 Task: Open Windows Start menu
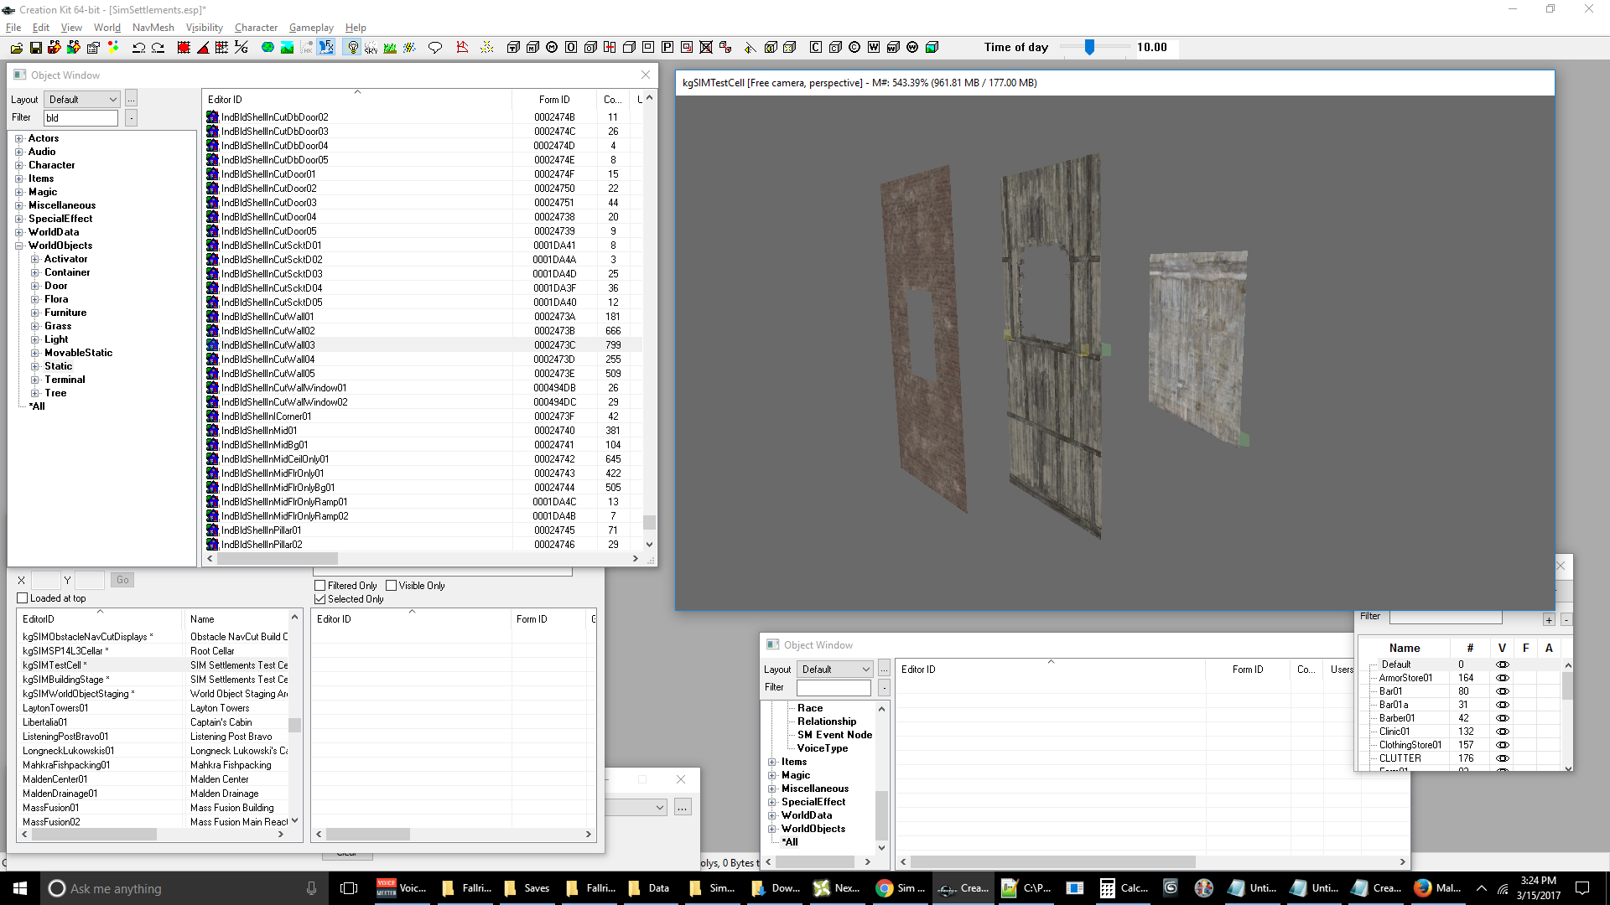point(20,888)
